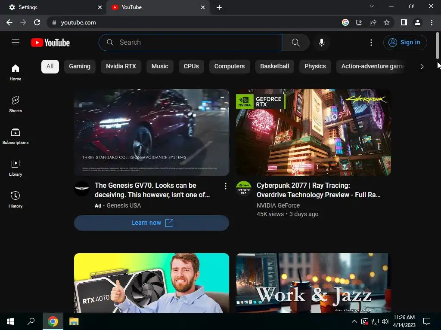Expand the tab search chevron
Screen dimensions: 441x330
click(372, 6)
